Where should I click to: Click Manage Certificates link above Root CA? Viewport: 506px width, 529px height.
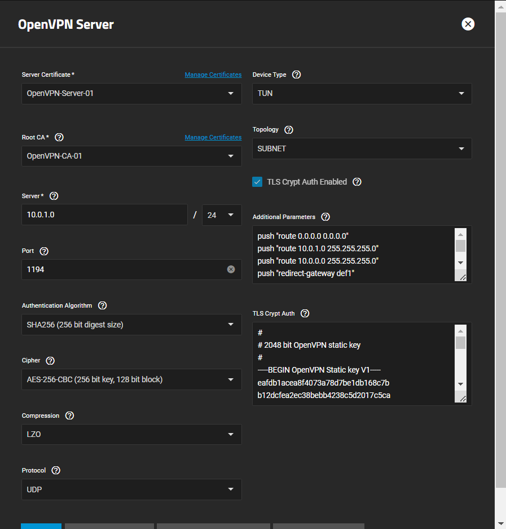tap(213, 137)
